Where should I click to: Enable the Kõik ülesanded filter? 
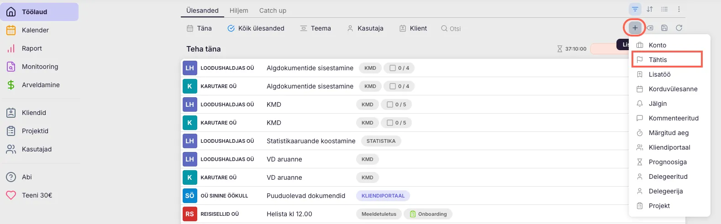pyautogui.click(x=256, y=28)
